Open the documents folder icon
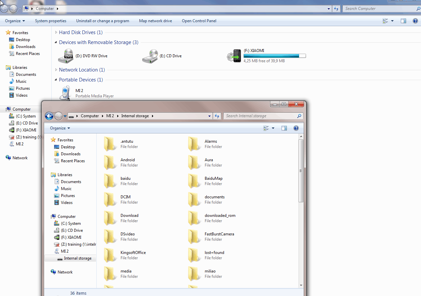This screenshot has width=421, height=296. pyautogui.click(x=194, y=200)
